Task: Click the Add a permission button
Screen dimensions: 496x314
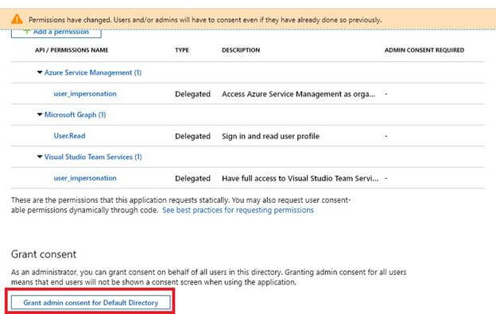Action: pyautogui.click(x=56, y=33)
